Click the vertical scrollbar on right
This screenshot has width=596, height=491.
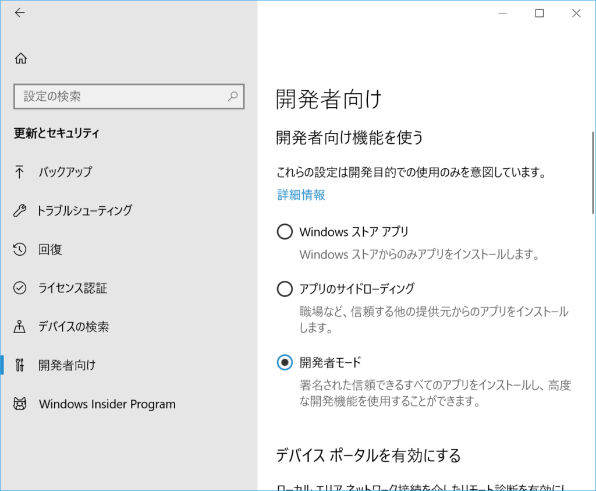tap(593, 173)
